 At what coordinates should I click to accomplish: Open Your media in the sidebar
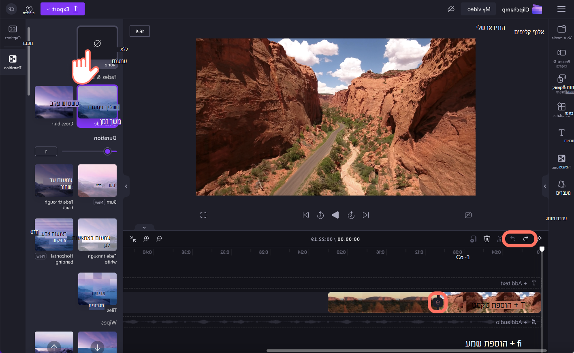tap(561, 32)
